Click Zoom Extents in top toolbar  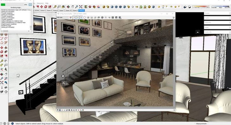(81, 7)
